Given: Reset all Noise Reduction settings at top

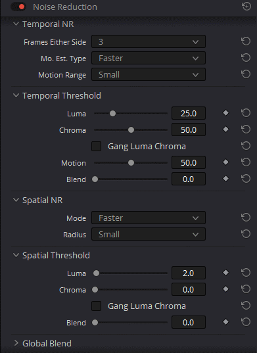Looking at the screenshot, I should (x=246, y=7).
